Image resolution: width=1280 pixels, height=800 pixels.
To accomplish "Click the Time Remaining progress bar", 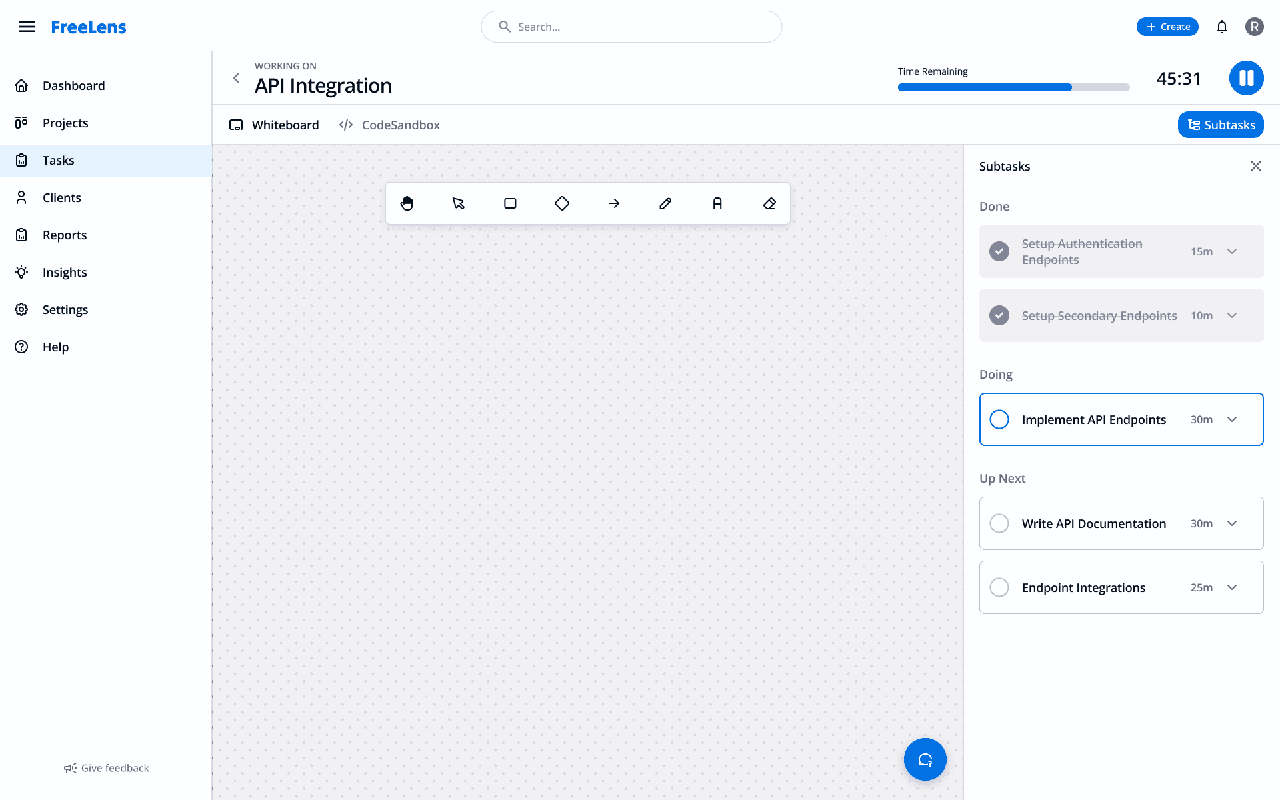I will tap(1013, 87).
